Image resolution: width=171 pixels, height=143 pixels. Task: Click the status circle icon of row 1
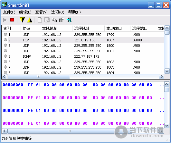click(x=5, y=34)
